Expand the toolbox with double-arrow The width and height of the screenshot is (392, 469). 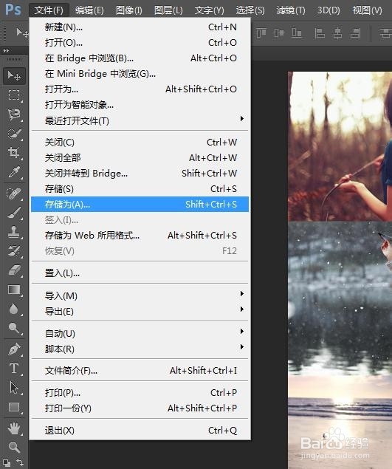tap(6, 51)
